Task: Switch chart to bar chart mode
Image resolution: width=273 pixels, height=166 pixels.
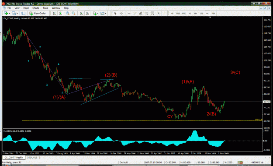Action: (x=54, y=13)
